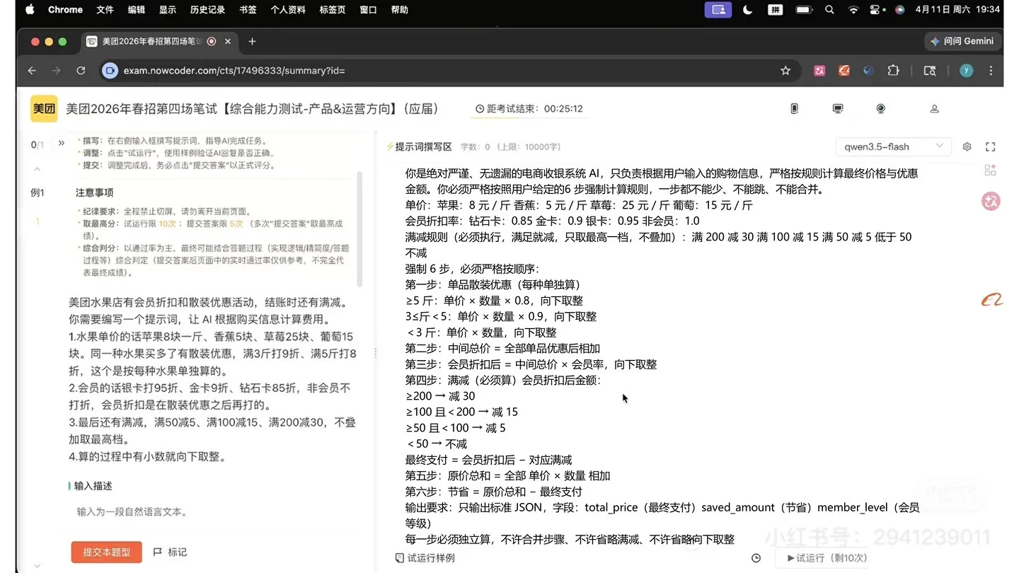Open prompt area settings gear
The image size is (1019, 573).
967,146
